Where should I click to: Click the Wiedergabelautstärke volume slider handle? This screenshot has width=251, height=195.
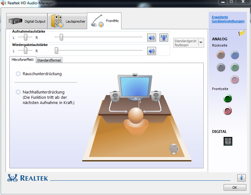[x=56, y=50]
